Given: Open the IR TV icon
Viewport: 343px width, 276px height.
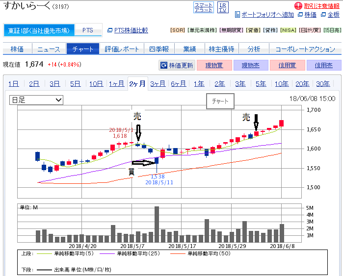Looking at the screenshot, I should tap(223, 7).
